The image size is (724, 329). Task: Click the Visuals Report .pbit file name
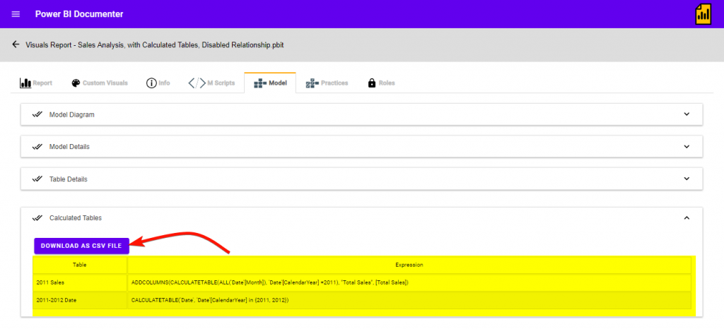point(155,44)
